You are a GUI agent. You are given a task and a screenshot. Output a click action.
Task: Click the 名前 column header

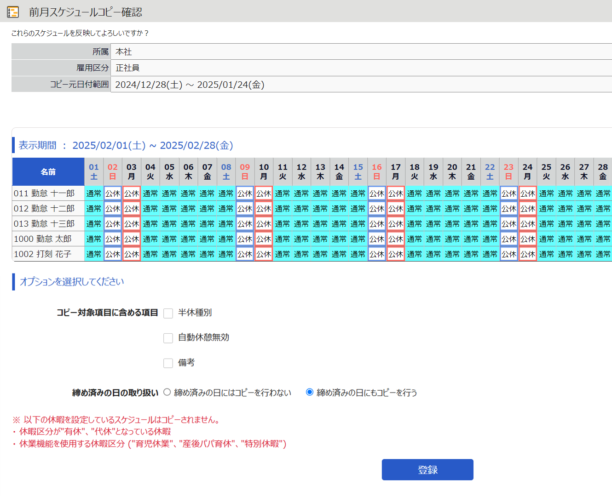tap(48, 171)
